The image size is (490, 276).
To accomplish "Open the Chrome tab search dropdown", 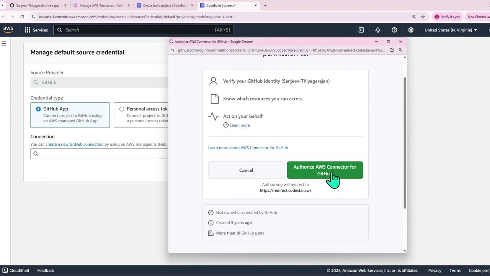I will (x=3, y=5).
